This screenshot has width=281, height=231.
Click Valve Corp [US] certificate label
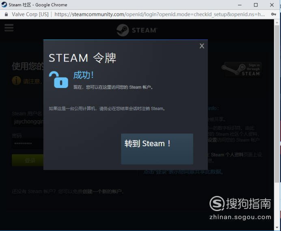tap(30, 14)
